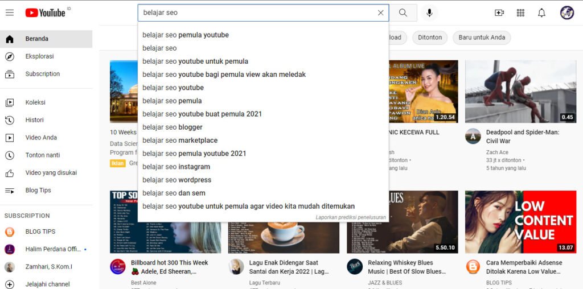Click the Tonton nanti clock icon
The width and height of the screenshot is (583, 289).
point(10,155)
